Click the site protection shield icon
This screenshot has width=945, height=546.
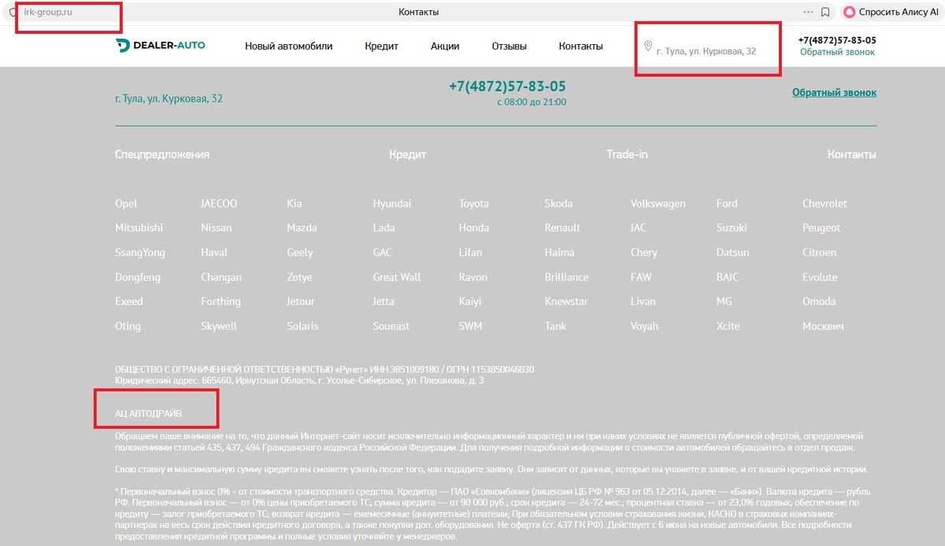(x=12, y=12)
